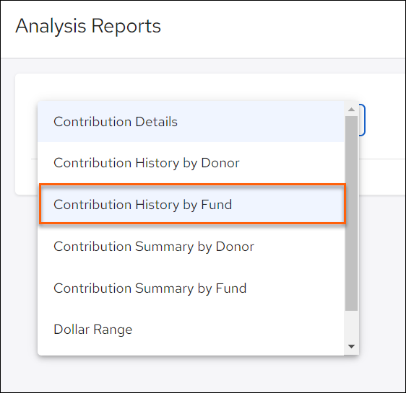The height and width of the screenshot is (393, 406).
Task: Select the highlighted Contribution History by Fund
Action: [x=192, y=204]
